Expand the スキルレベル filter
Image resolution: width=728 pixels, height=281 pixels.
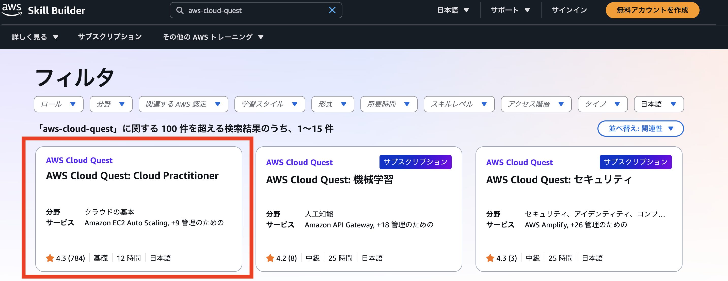coord(459,104)
